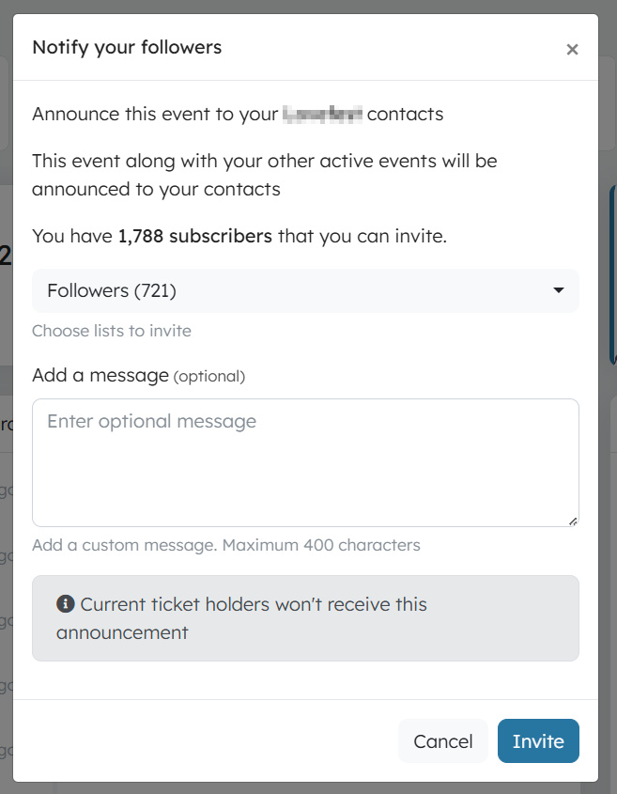The image size is (617, 794).
Task: Click the Notify your followers title
Action: [x=127, y=47]
